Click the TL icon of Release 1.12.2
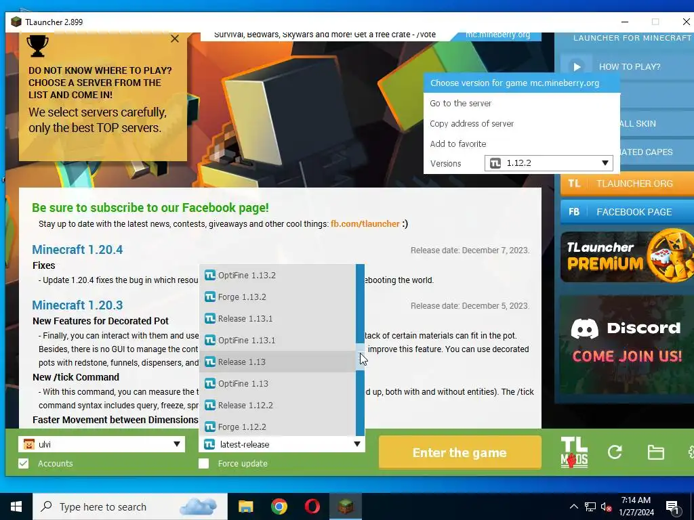This screenshot has width=694, height=520. point(210,405)
